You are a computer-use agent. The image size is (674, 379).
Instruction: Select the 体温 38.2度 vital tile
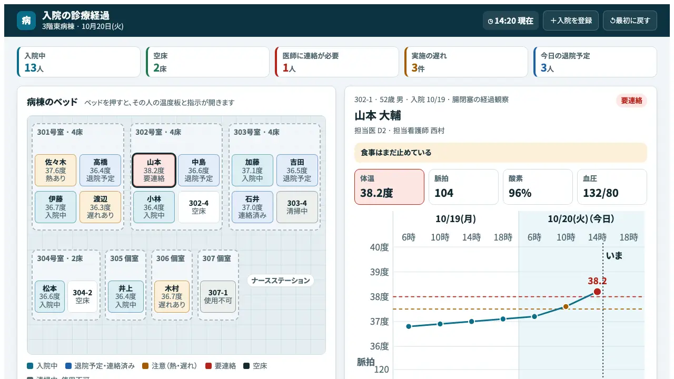click(x=389, y=186)
